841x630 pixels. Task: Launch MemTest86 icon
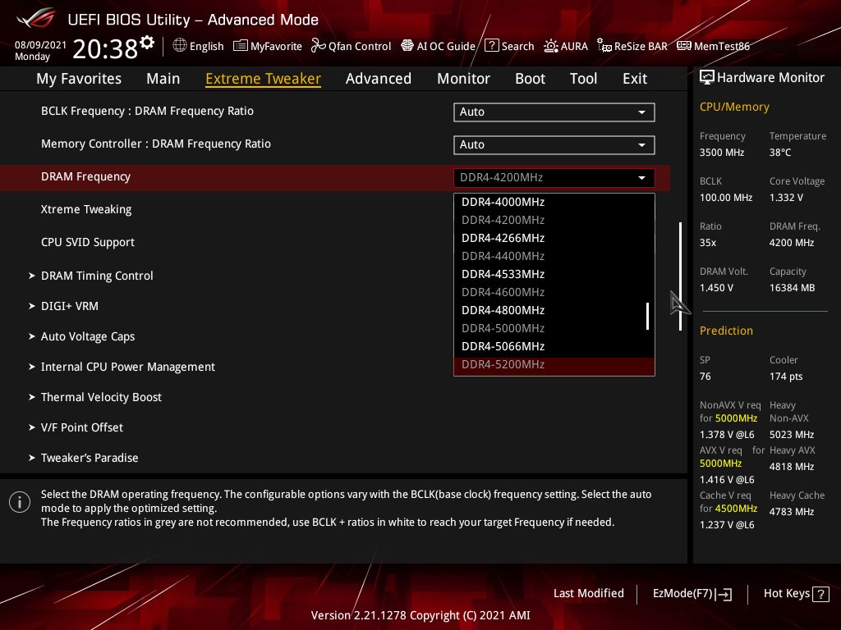(x=684, y=46)
